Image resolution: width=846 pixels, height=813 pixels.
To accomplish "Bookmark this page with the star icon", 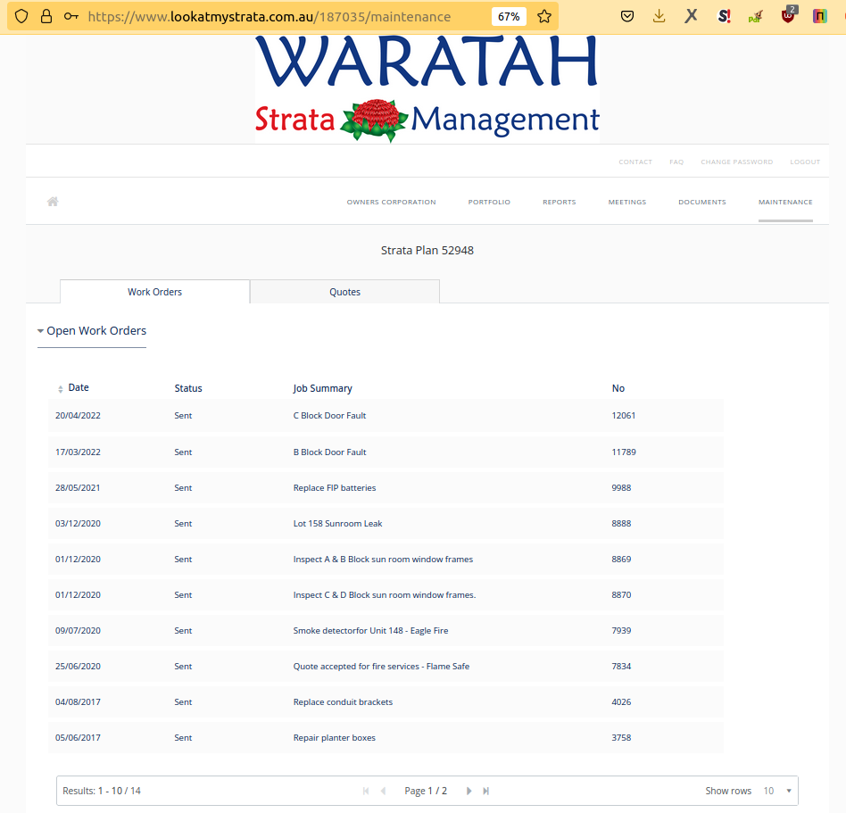I will [x=544, y=16].
